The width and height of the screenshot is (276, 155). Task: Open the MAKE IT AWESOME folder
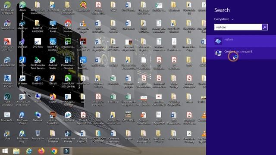tap(38, 26)
